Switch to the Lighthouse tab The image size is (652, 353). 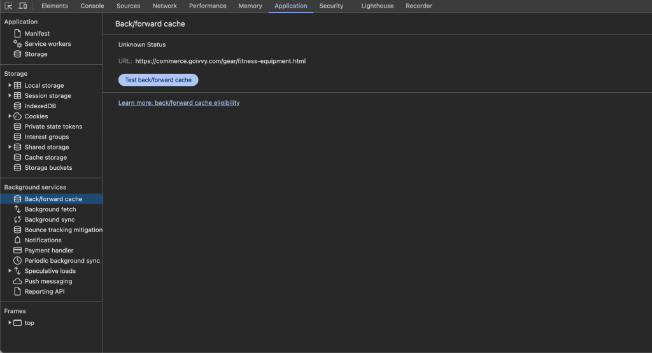tap(377, 6)
